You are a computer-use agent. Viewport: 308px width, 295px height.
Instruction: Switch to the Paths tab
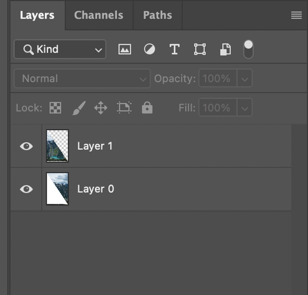(x=157, y=15)
